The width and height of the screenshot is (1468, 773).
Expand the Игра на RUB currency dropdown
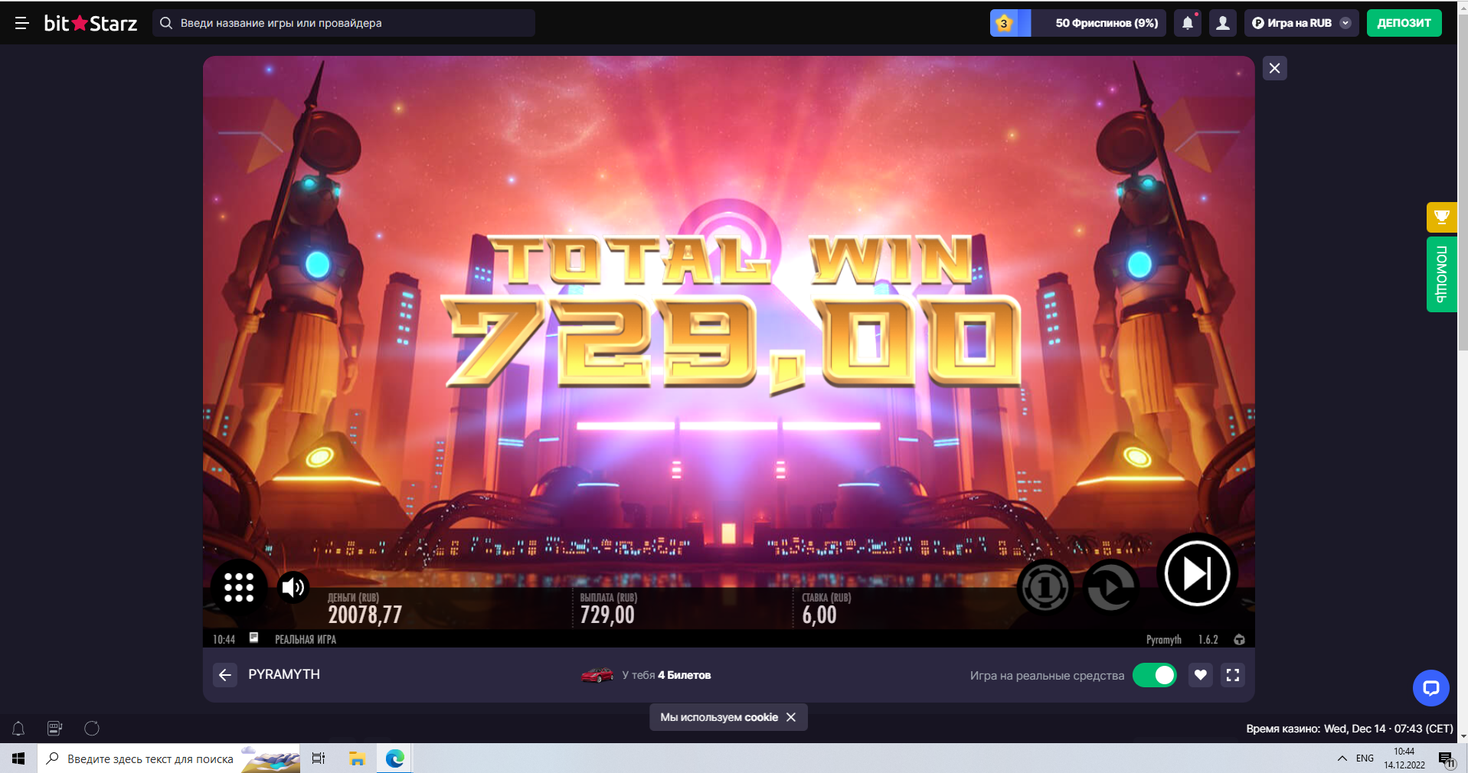click(x=1301, y=23)
